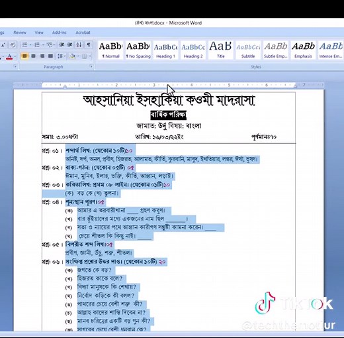The image size is (344, 338).
Task: Click the 'প্রশ্ন: ০২।' label
Action: [x=52, y=168]
